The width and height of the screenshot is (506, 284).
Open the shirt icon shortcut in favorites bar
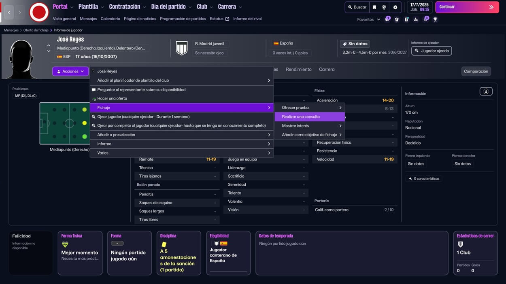397,19
